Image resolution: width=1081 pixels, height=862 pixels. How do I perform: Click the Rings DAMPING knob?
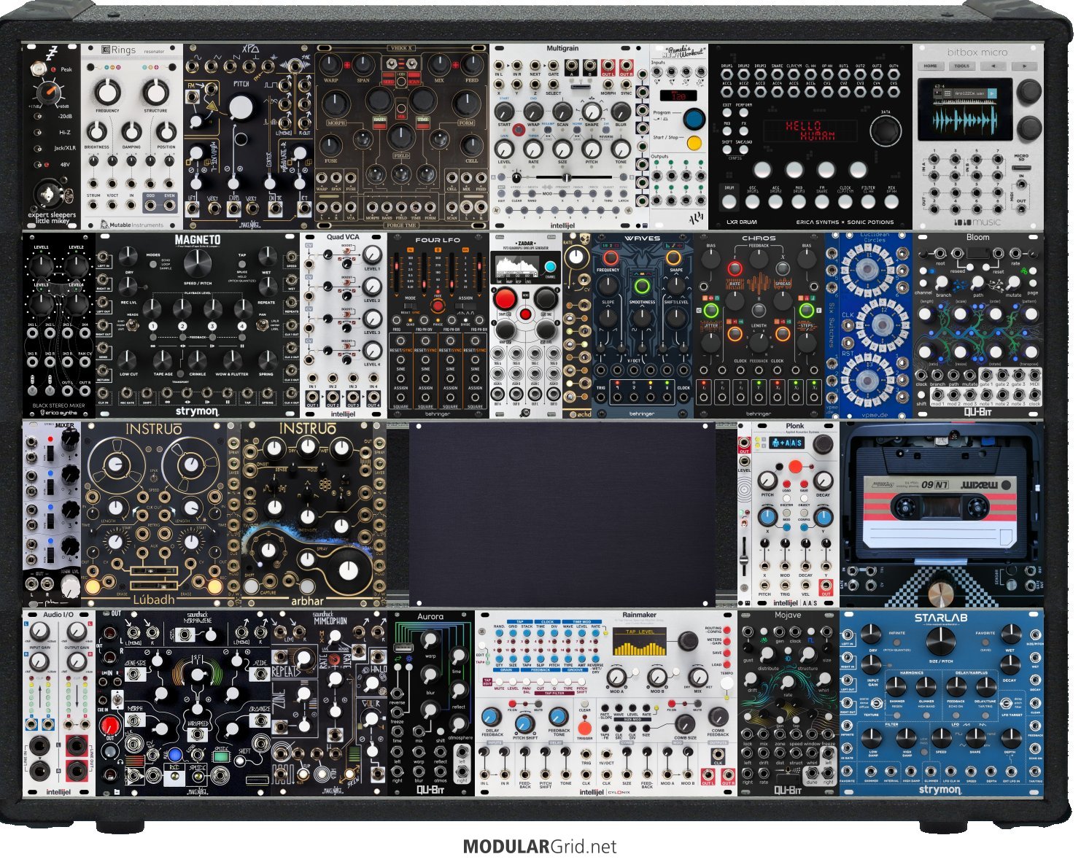[x=131, y=132]
